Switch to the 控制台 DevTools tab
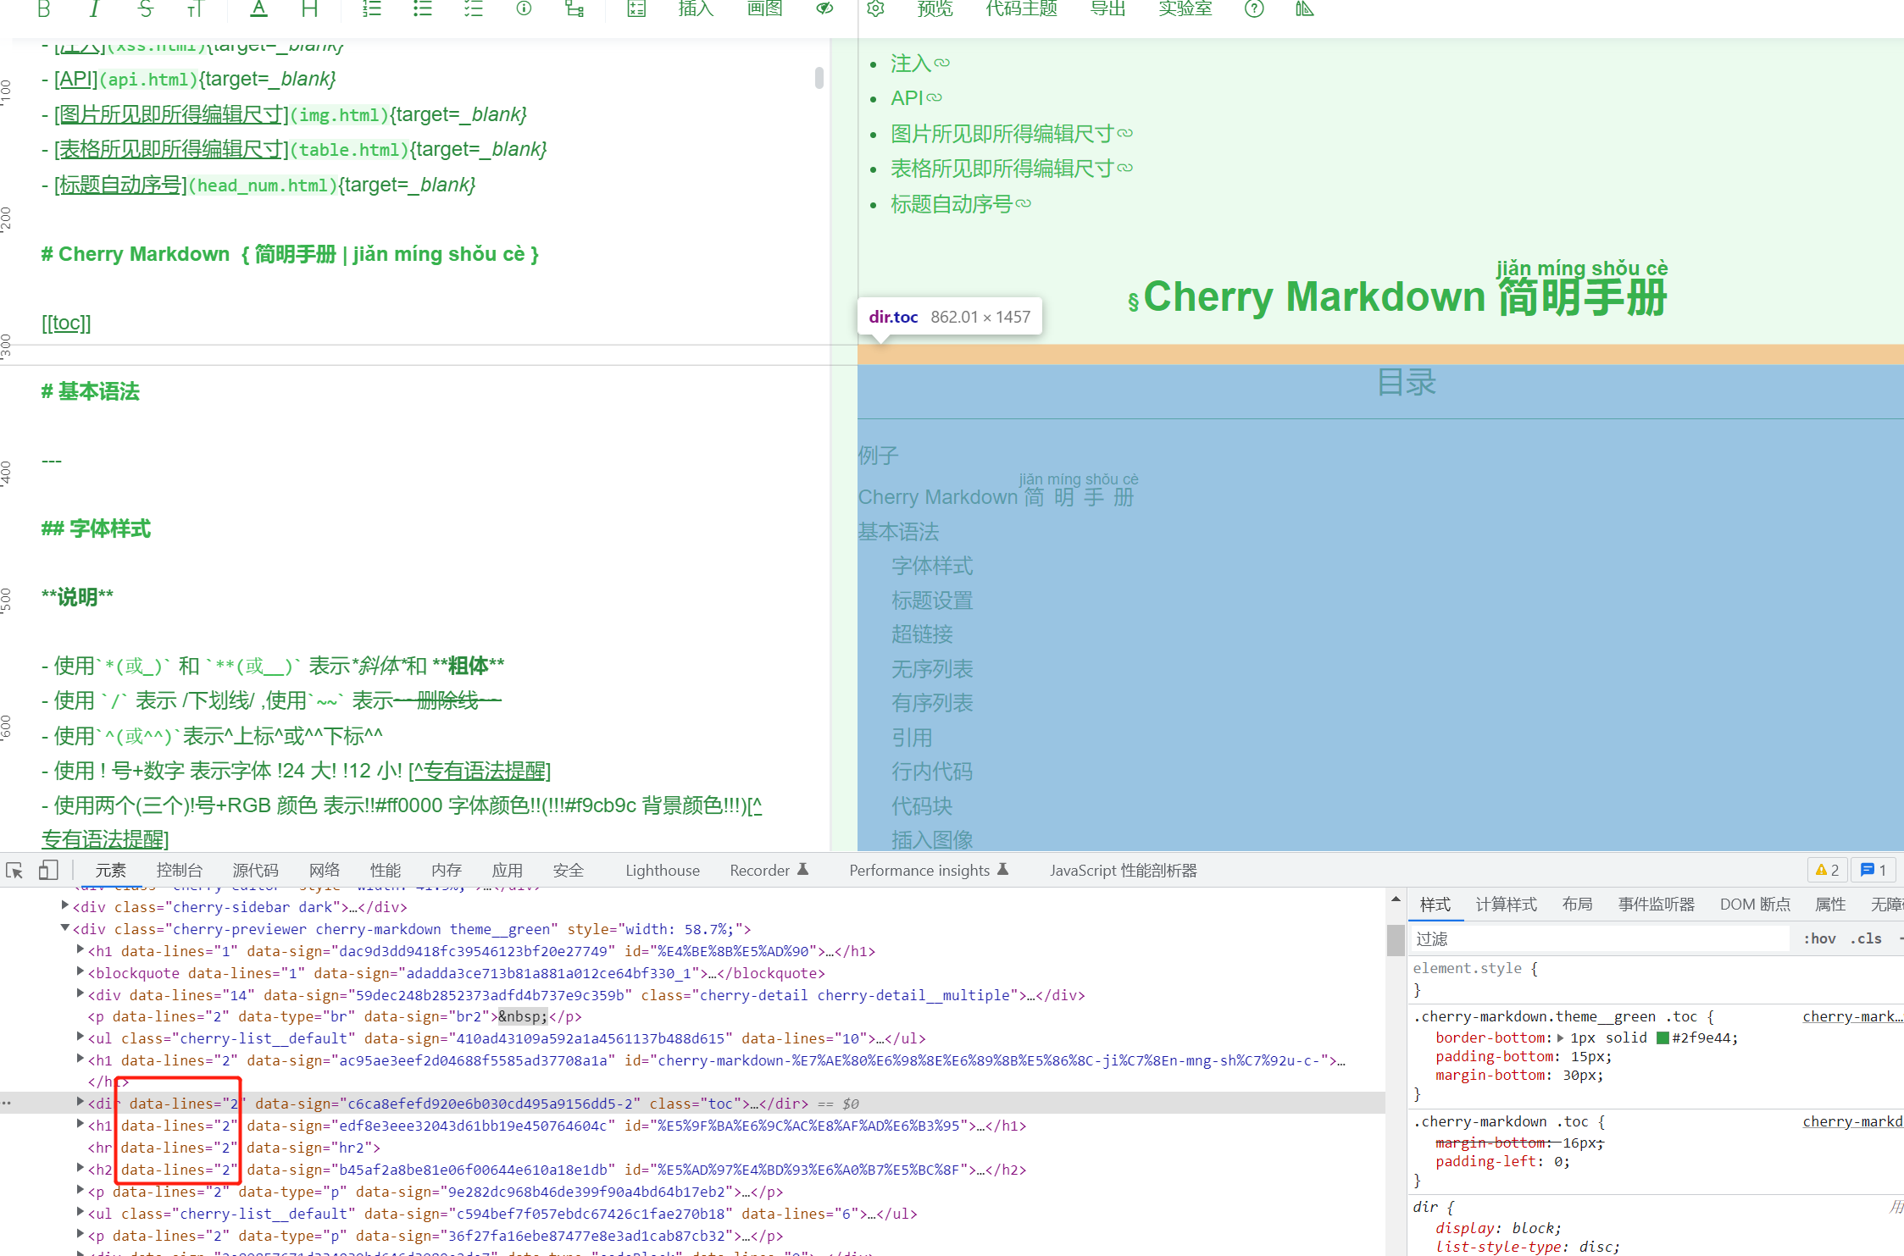 click(x=179, y=870)
